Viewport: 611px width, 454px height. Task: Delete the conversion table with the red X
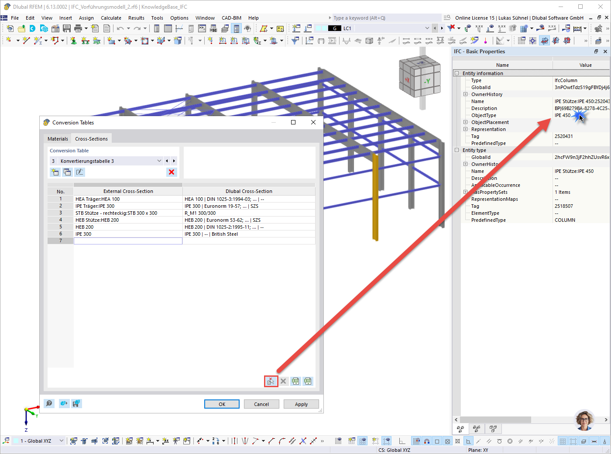[x=172, y=172]
